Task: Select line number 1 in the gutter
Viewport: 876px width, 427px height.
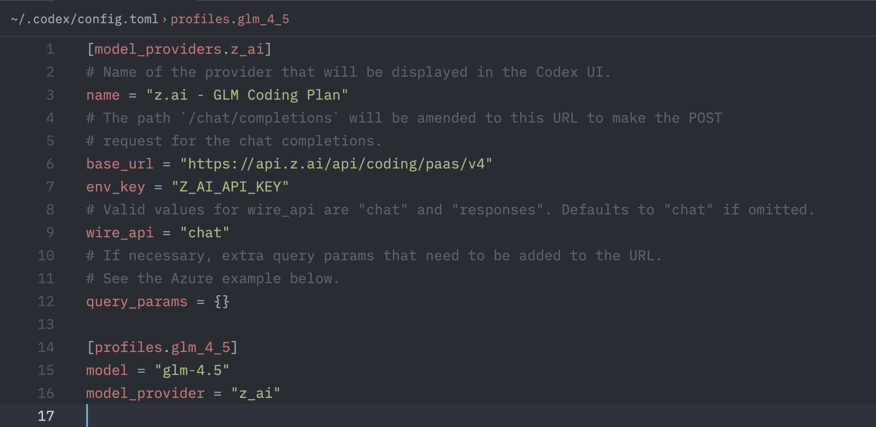Action: 50,49
